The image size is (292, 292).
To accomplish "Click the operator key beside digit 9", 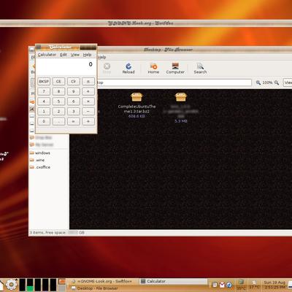I will coord(88,91).
